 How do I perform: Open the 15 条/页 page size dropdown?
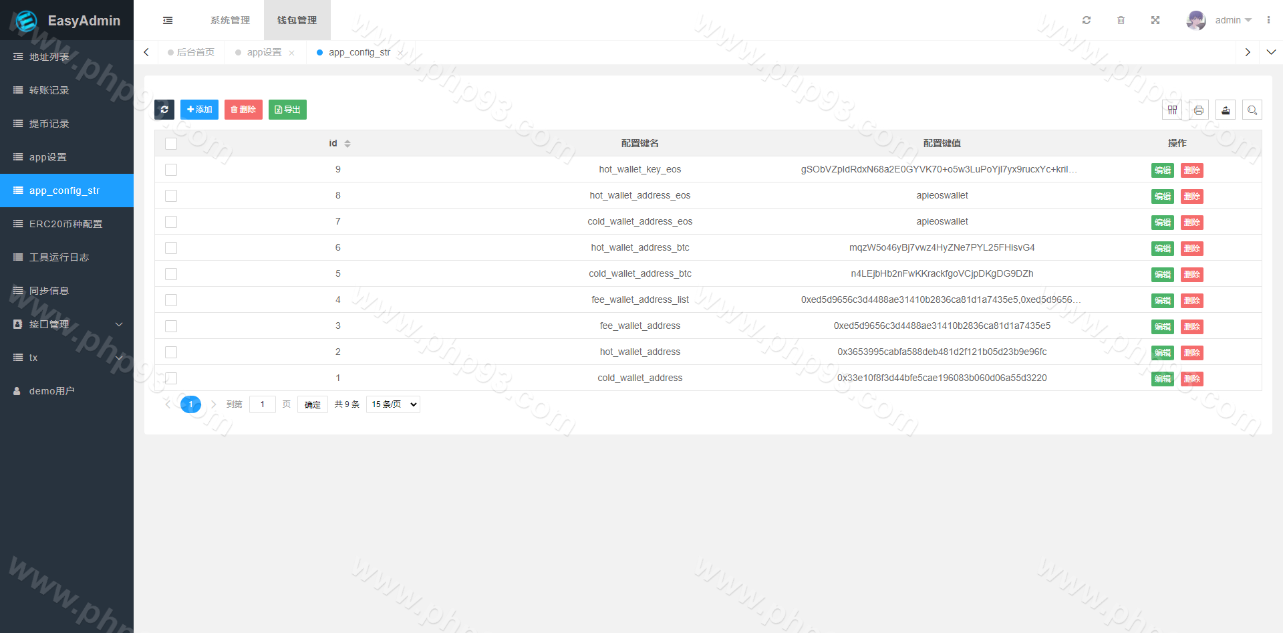(393, 404)
